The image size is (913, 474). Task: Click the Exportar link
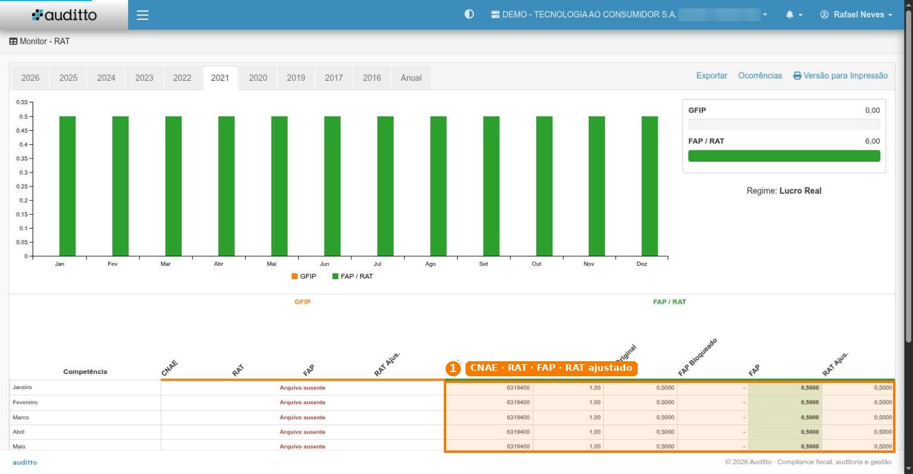tap(712, 75)
